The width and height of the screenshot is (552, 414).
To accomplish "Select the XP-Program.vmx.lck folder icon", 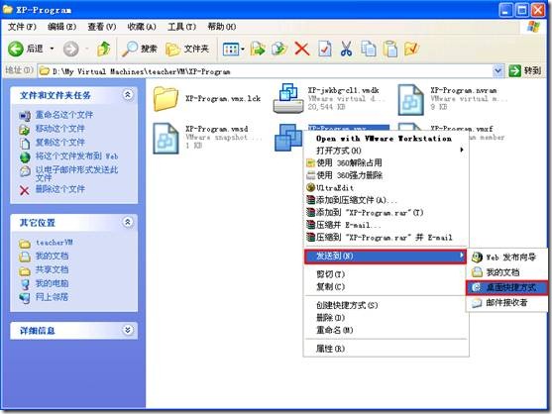I will (166, 99).
